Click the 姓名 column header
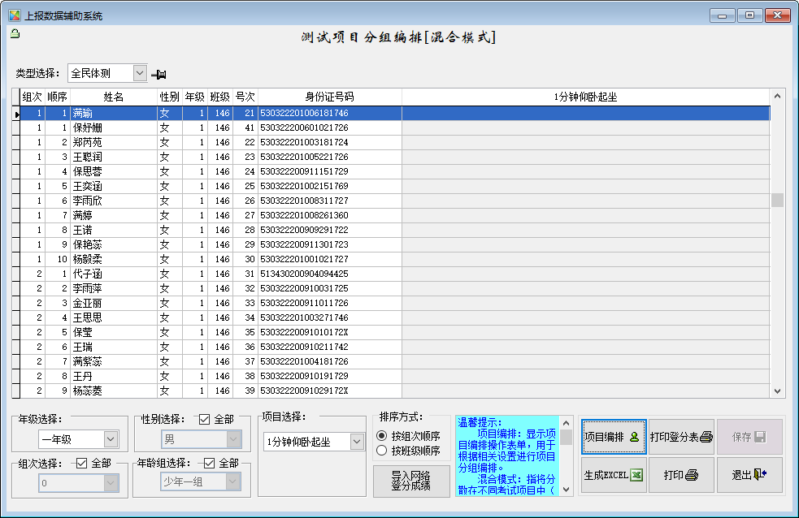 click(x=114, y=97)
